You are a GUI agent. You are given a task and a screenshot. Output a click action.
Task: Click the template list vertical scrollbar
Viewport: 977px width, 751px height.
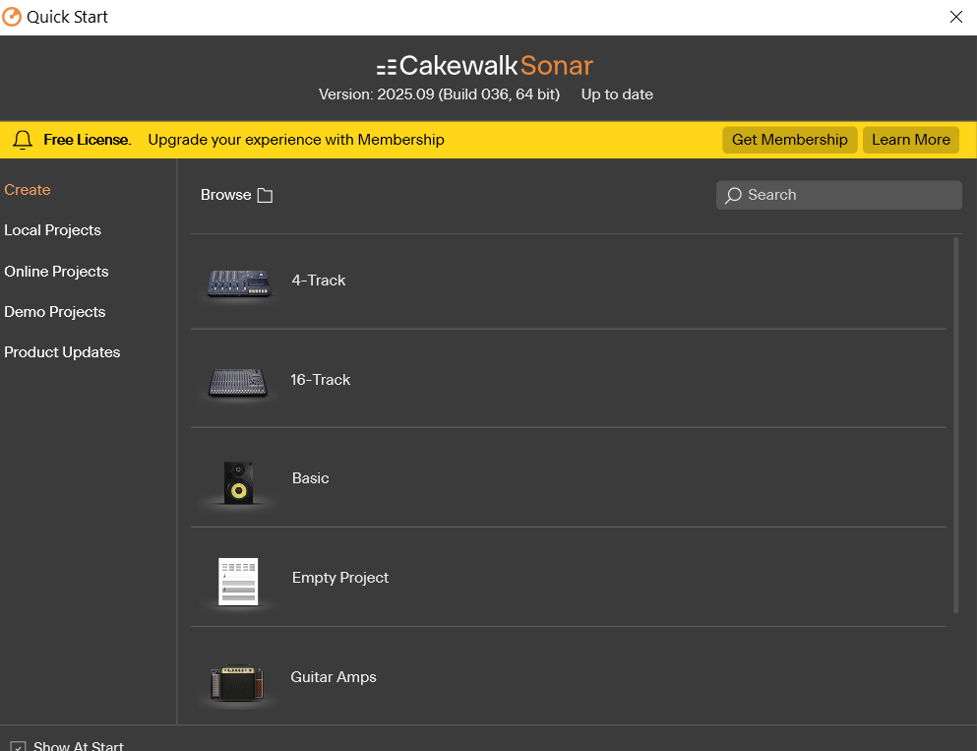pyautogui.click(x=955, y=423)
